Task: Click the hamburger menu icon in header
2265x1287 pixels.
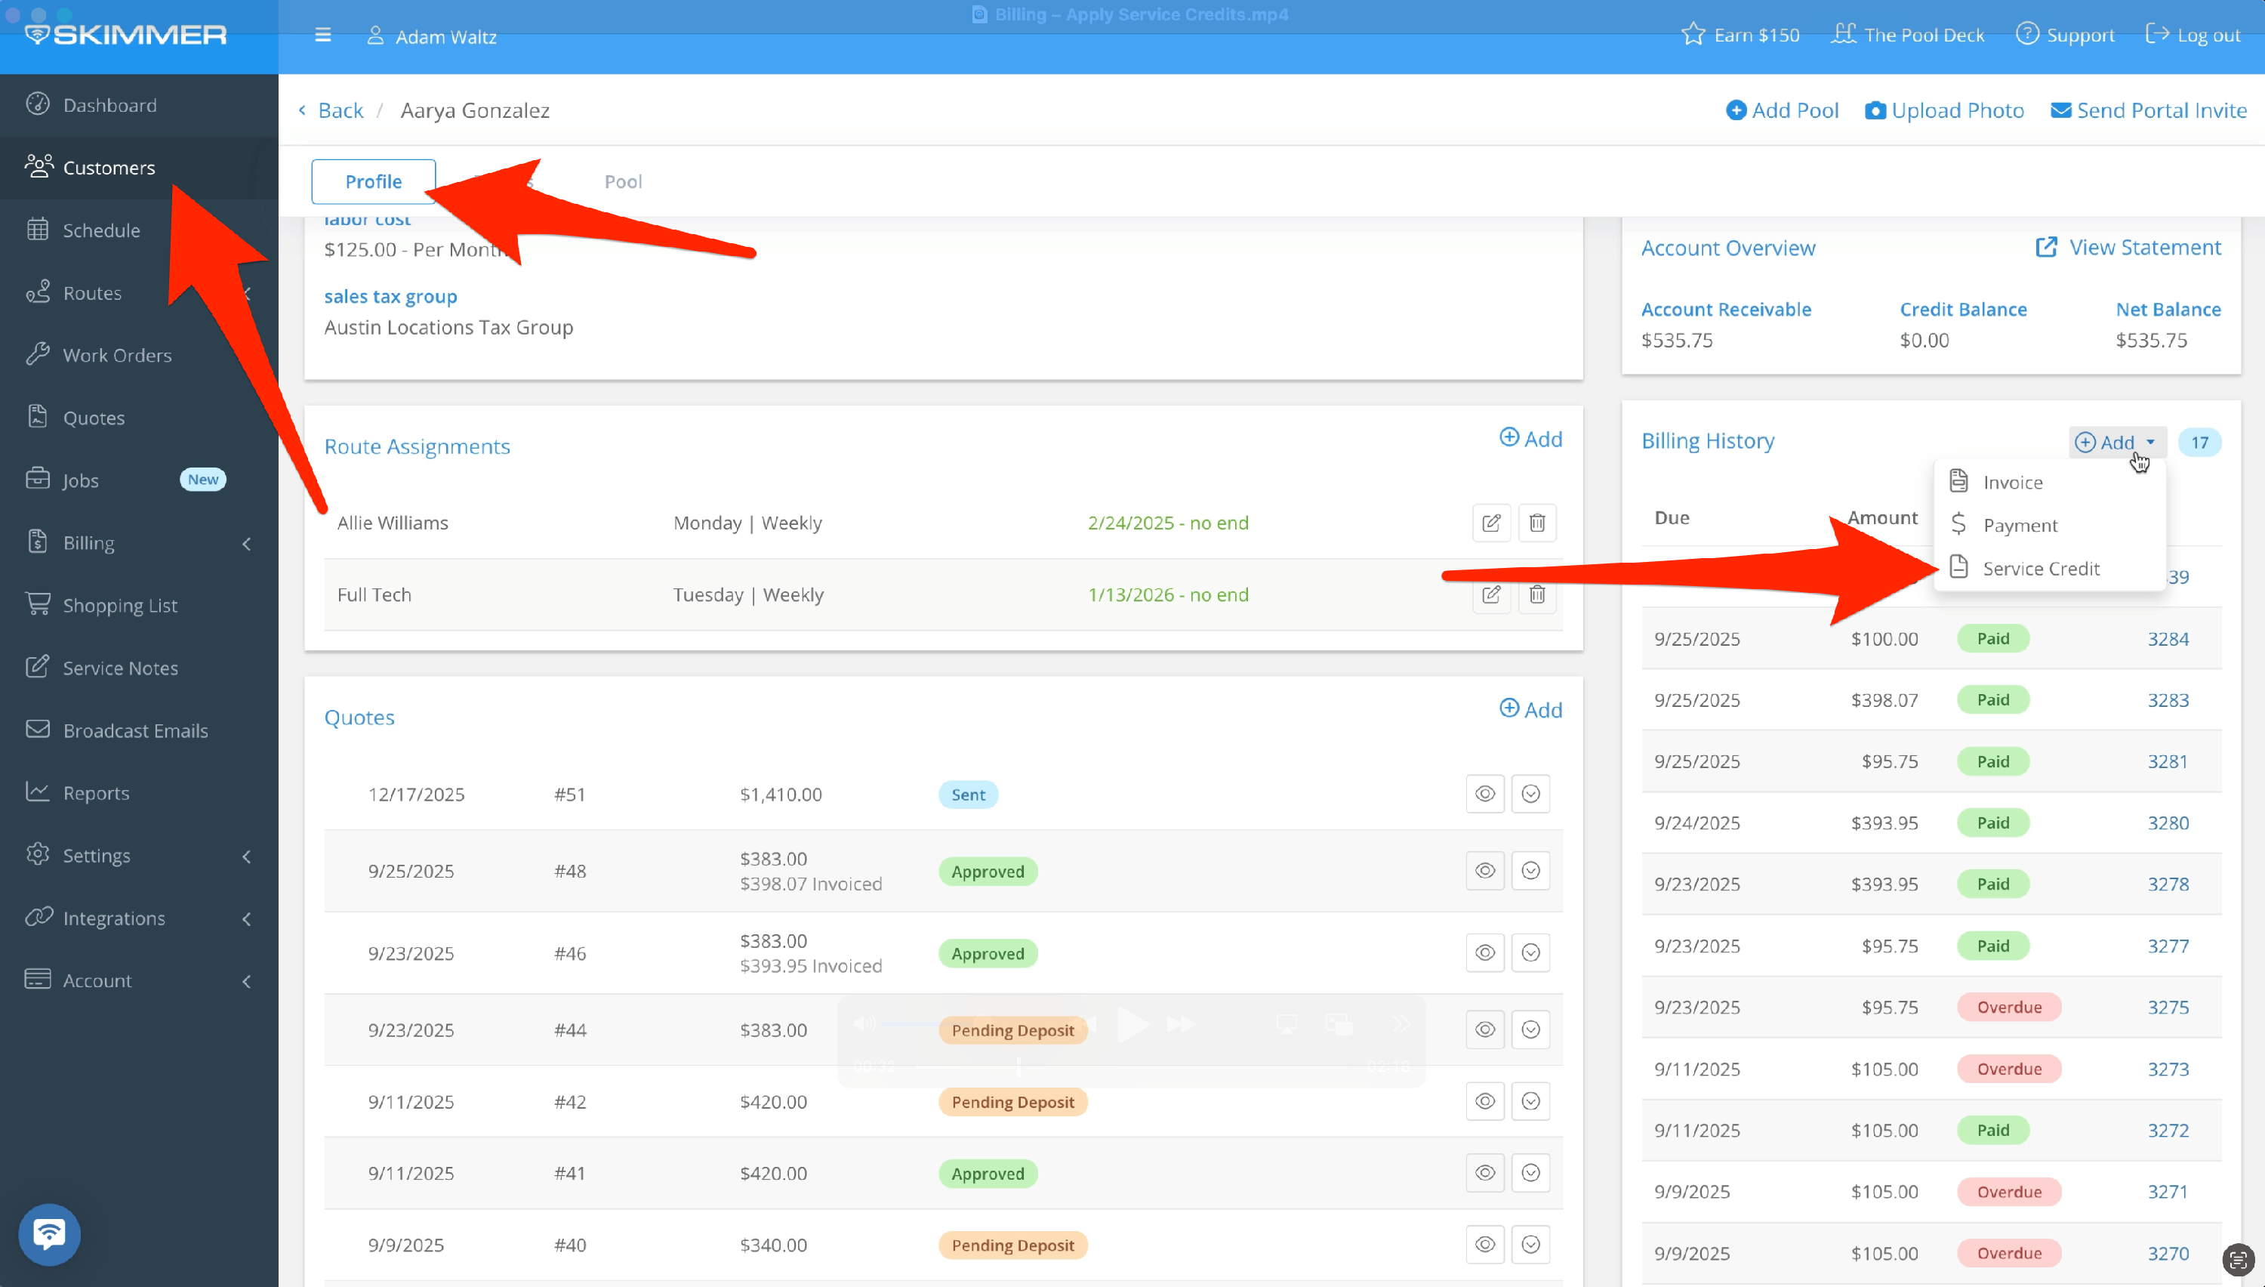Action: [322, 35]
